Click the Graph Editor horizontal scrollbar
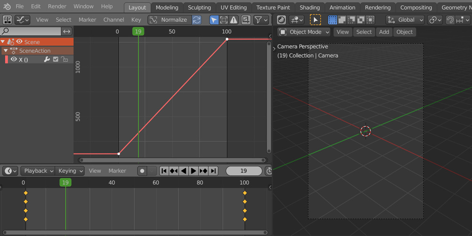Image resolution: width=472 pixels, height=236 pixels. click(172, 160)
